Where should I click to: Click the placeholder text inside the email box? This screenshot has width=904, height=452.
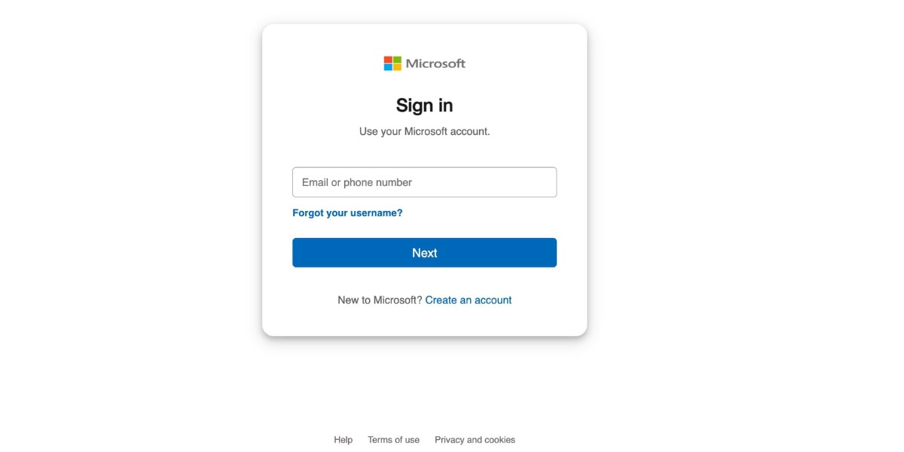pyautogui.click(x=354, y=182)
